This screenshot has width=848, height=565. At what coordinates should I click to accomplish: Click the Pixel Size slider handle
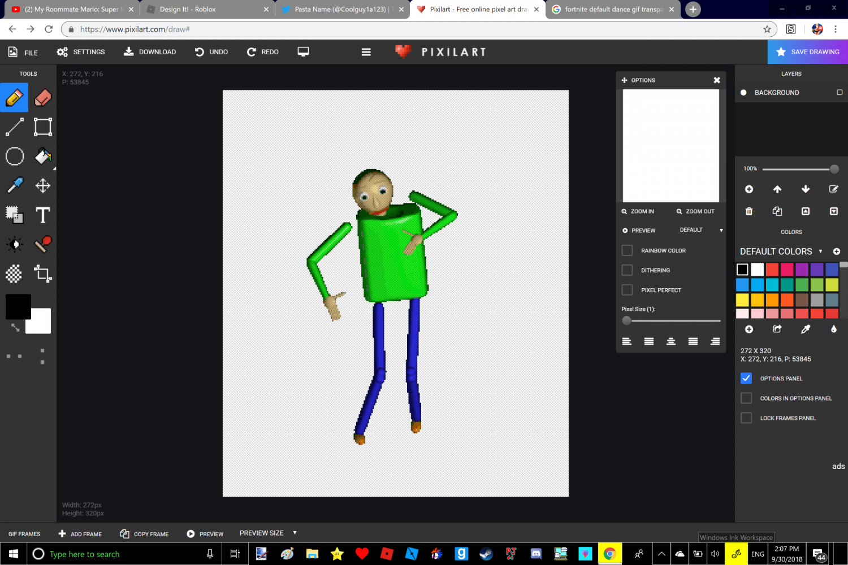[626, 321]
